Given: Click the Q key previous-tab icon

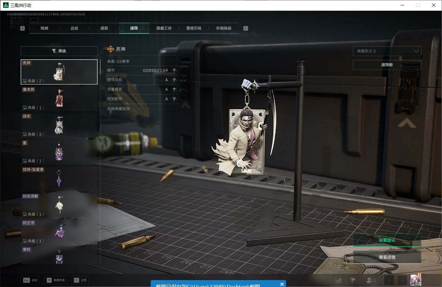Looking at the screenshot, I should 23,28.
